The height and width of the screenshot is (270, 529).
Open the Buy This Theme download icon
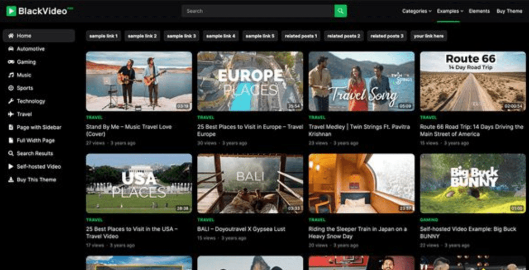click(x=11, y=180)
